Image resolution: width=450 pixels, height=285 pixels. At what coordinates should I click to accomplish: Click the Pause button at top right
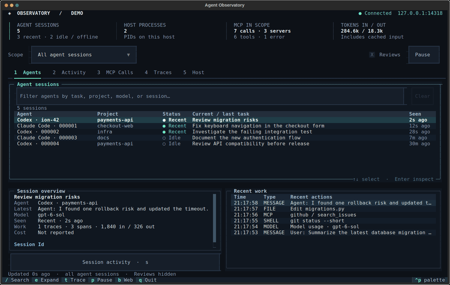[424, 55]
